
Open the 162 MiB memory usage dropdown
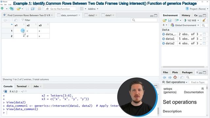(x=191, y=20)
